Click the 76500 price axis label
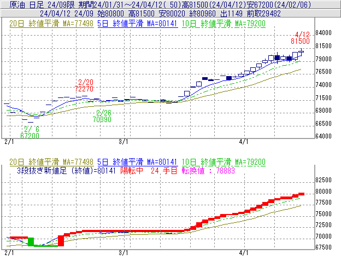341x260 pixels. (324, 72)
